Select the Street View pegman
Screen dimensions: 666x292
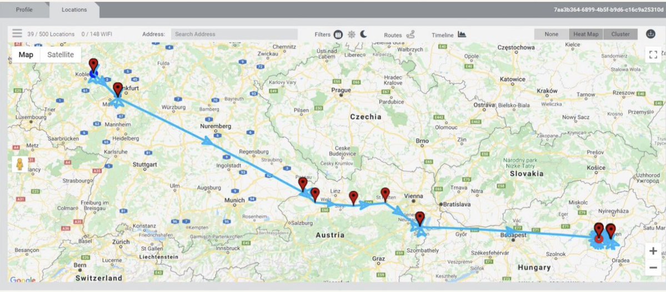19,164
